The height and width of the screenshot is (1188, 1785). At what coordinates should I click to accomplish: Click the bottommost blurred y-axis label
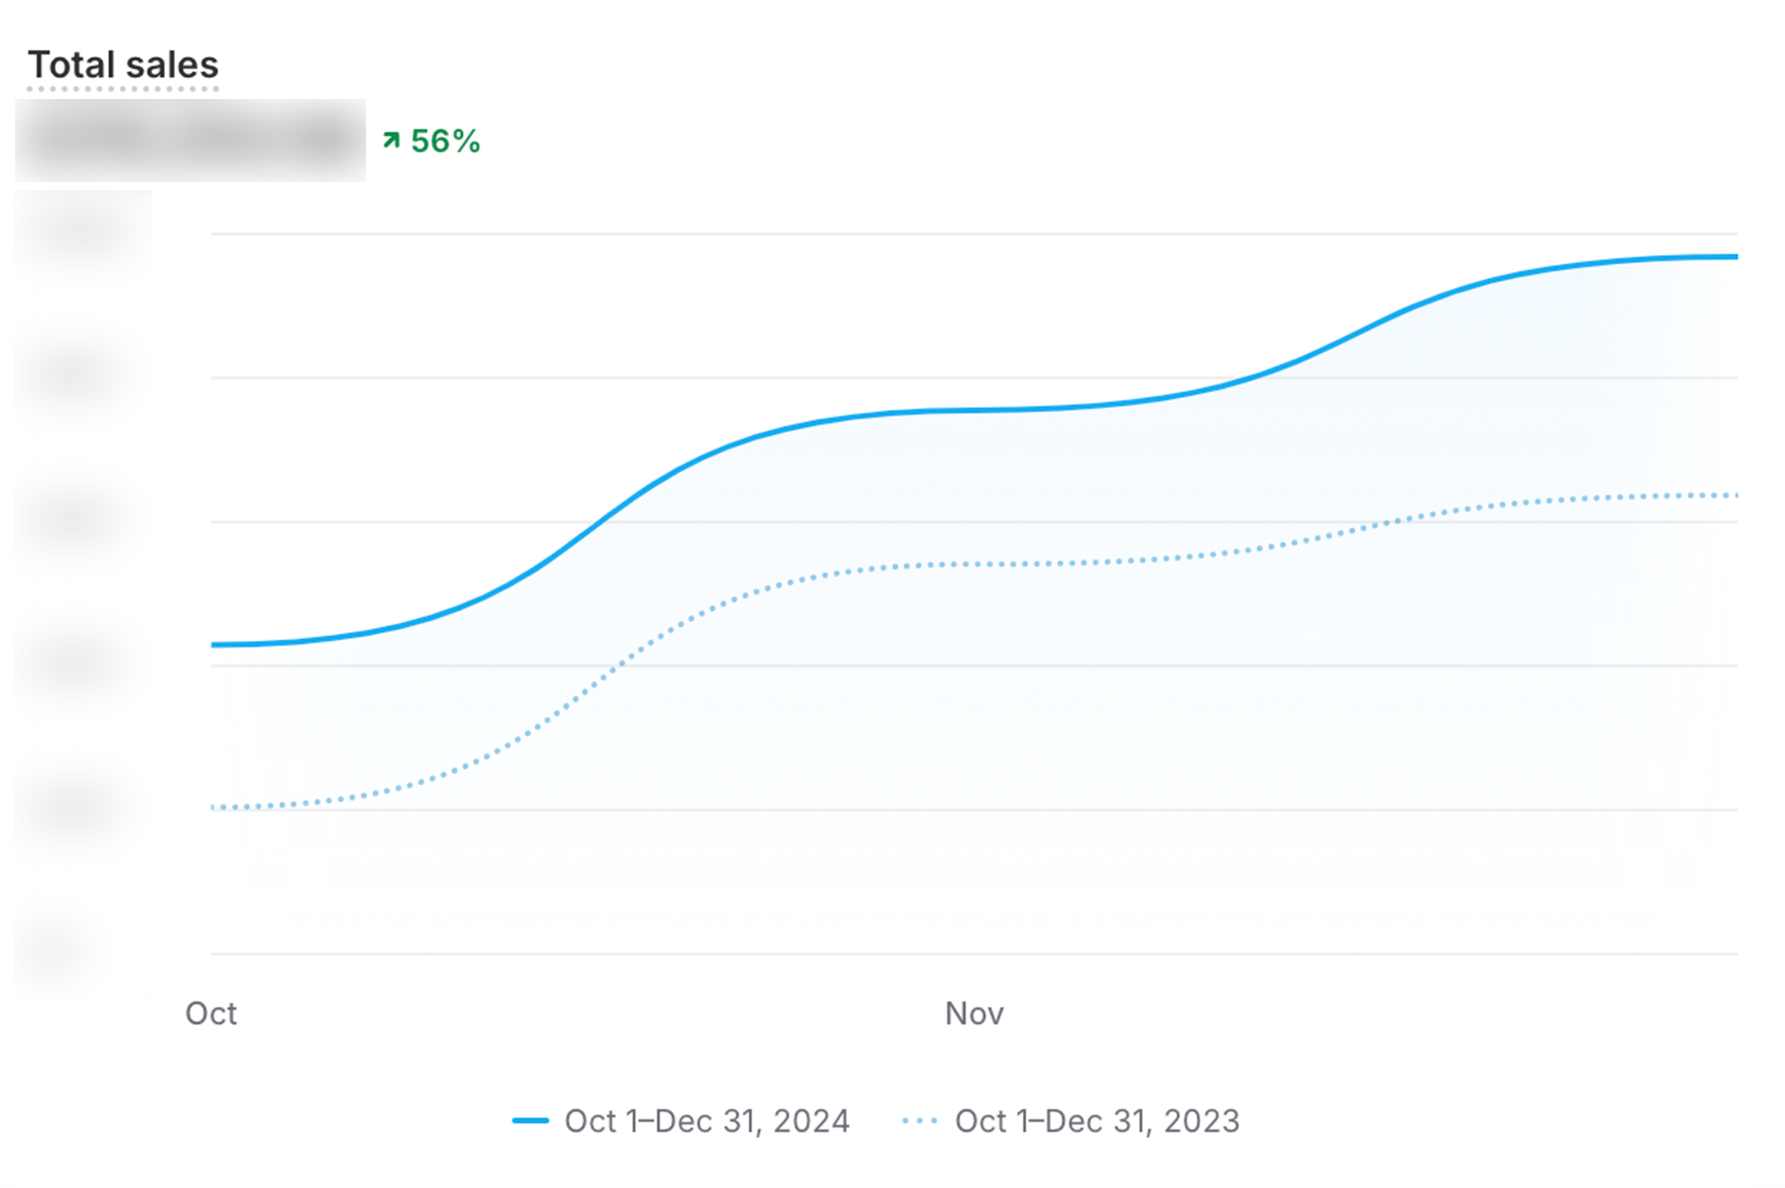click(55, 953)
